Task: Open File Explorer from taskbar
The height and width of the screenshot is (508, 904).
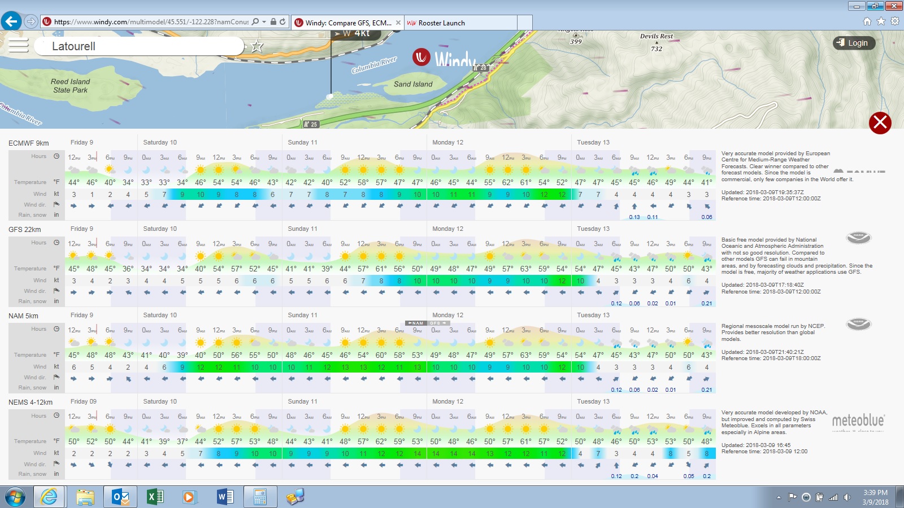Action: pos(85,497)
